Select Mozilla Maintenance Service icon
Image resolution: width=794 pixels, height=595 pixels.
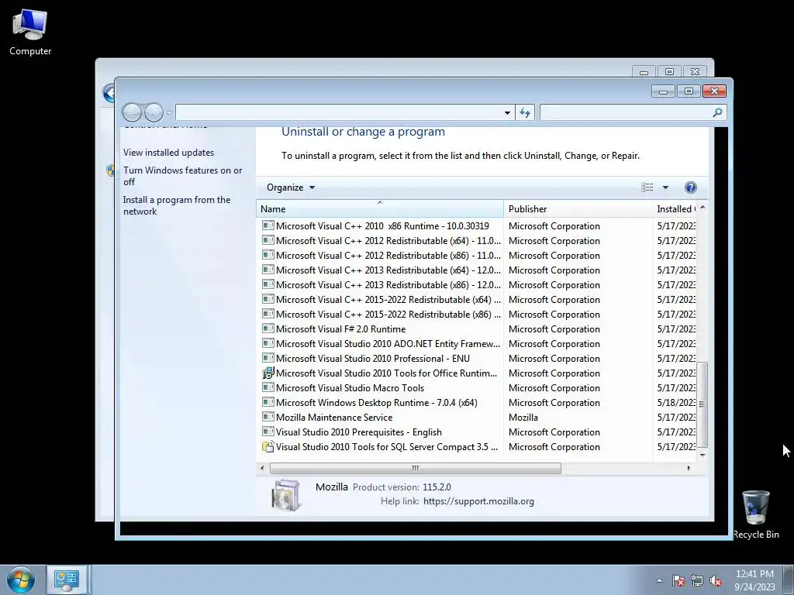268,416
